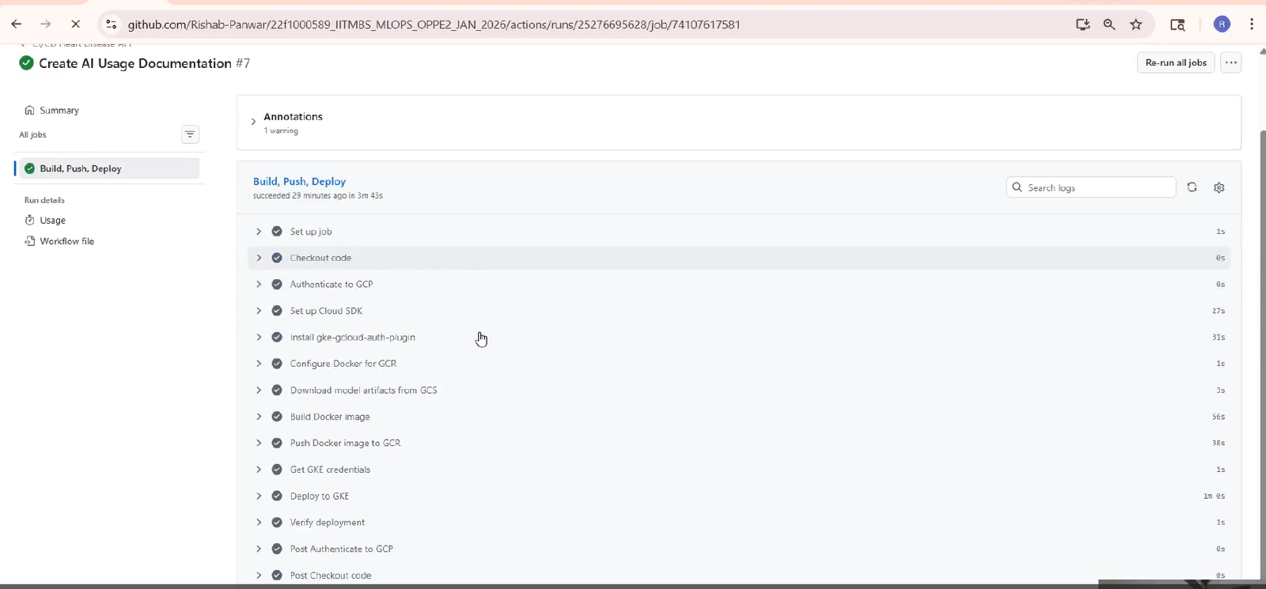Open workflow run more options ellipsis
Viewport: 1266px width, 589px height.
1230,62
